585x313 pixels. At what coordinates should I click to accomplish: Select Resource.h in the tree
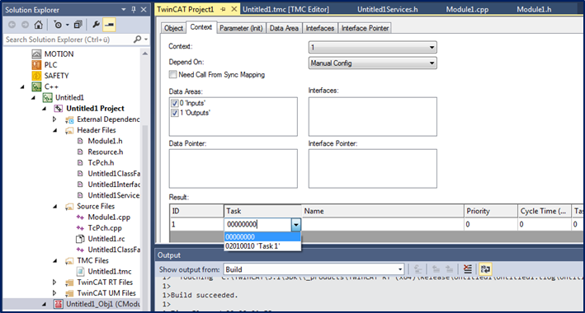pos(106,152)
